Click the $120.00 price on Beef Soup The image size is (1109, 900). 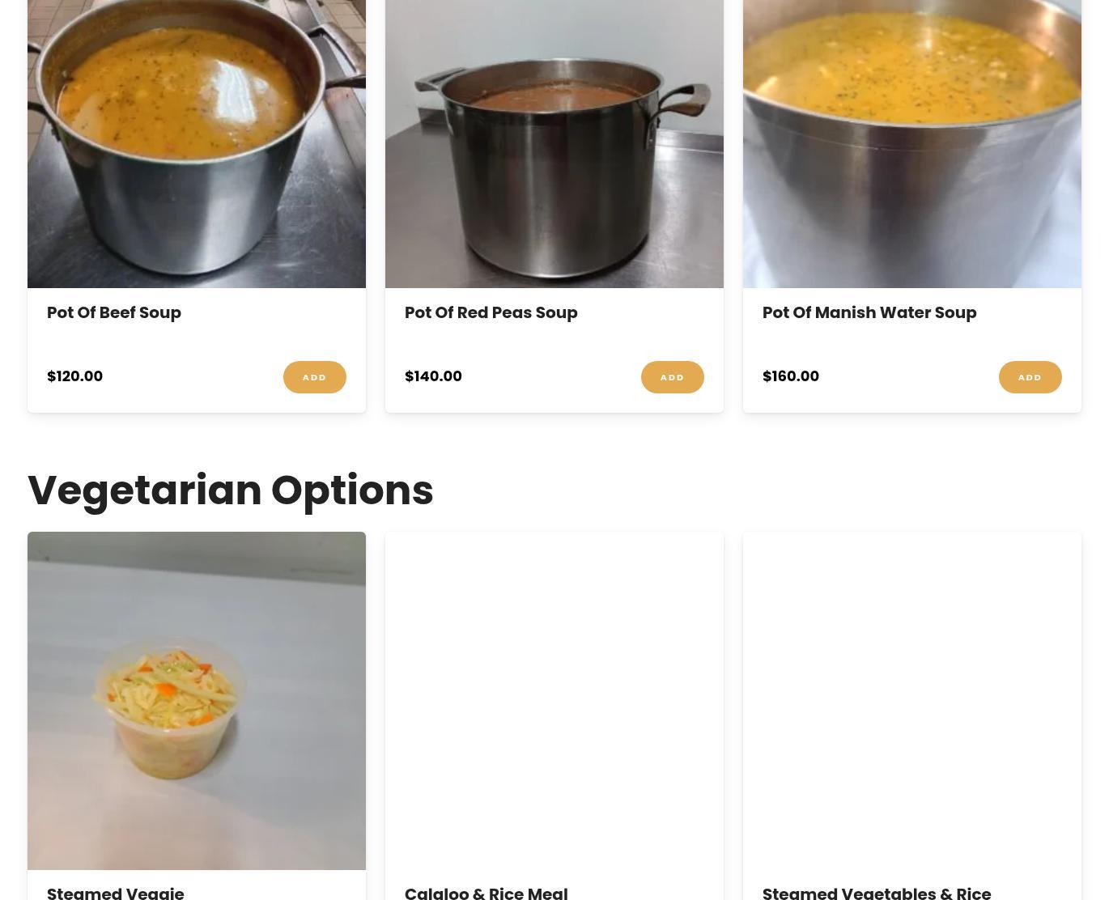74,376
